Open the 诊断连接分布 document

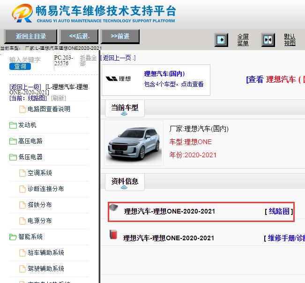[46, 189]
